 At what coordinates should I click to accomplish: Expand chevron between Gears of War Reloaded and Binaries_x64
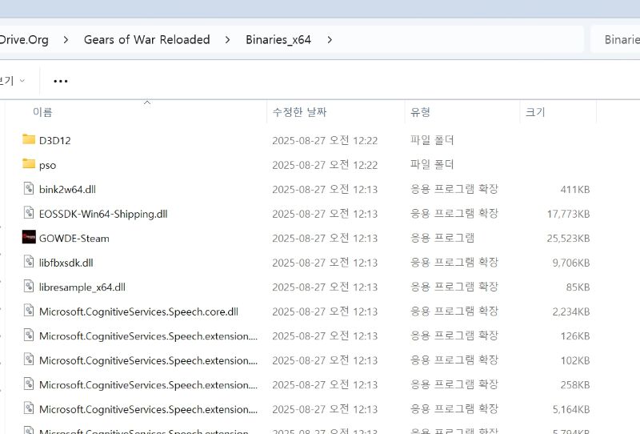click(x=227, y=40)
